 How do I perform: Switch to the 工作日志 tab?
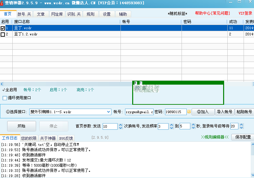pyautogui.click(x=10, y=138)
